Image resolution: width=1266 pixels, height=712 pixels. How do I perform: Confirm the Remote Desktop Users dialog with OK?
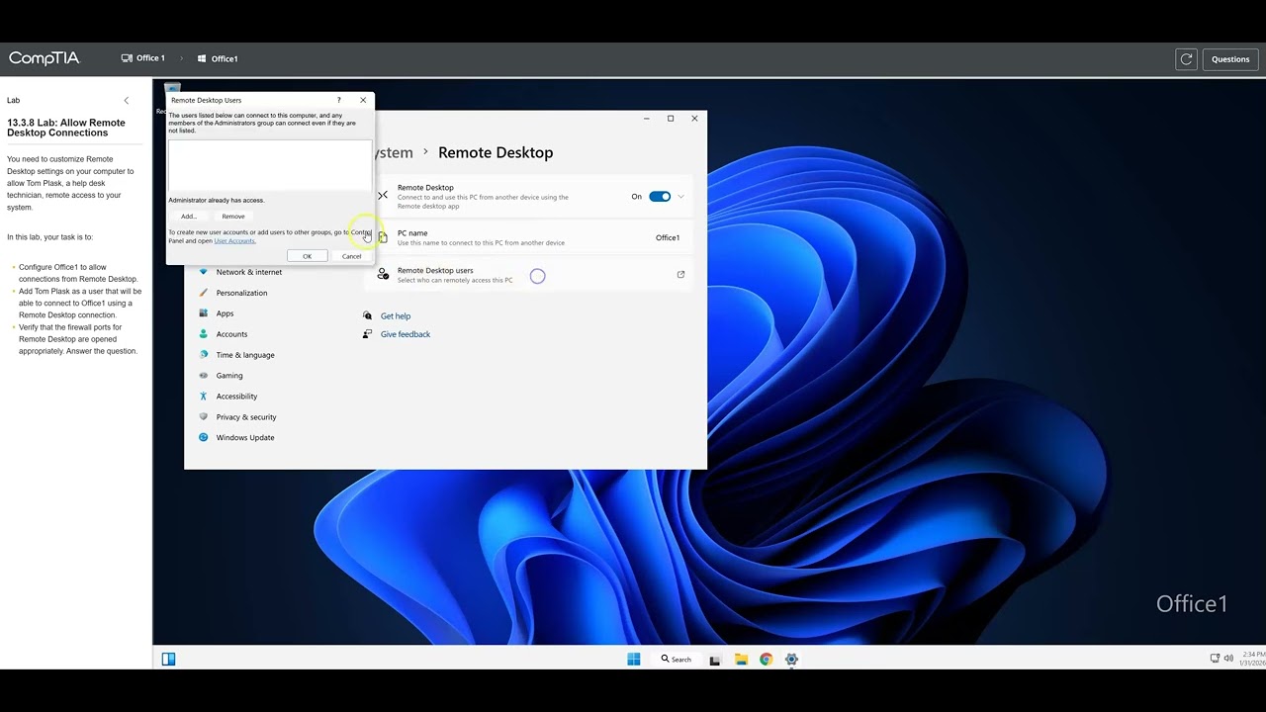307,256
